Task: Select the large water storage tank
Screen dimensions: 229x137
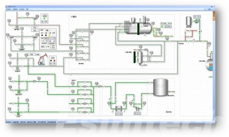Action: pyautogui.click(x=160, y=87)
